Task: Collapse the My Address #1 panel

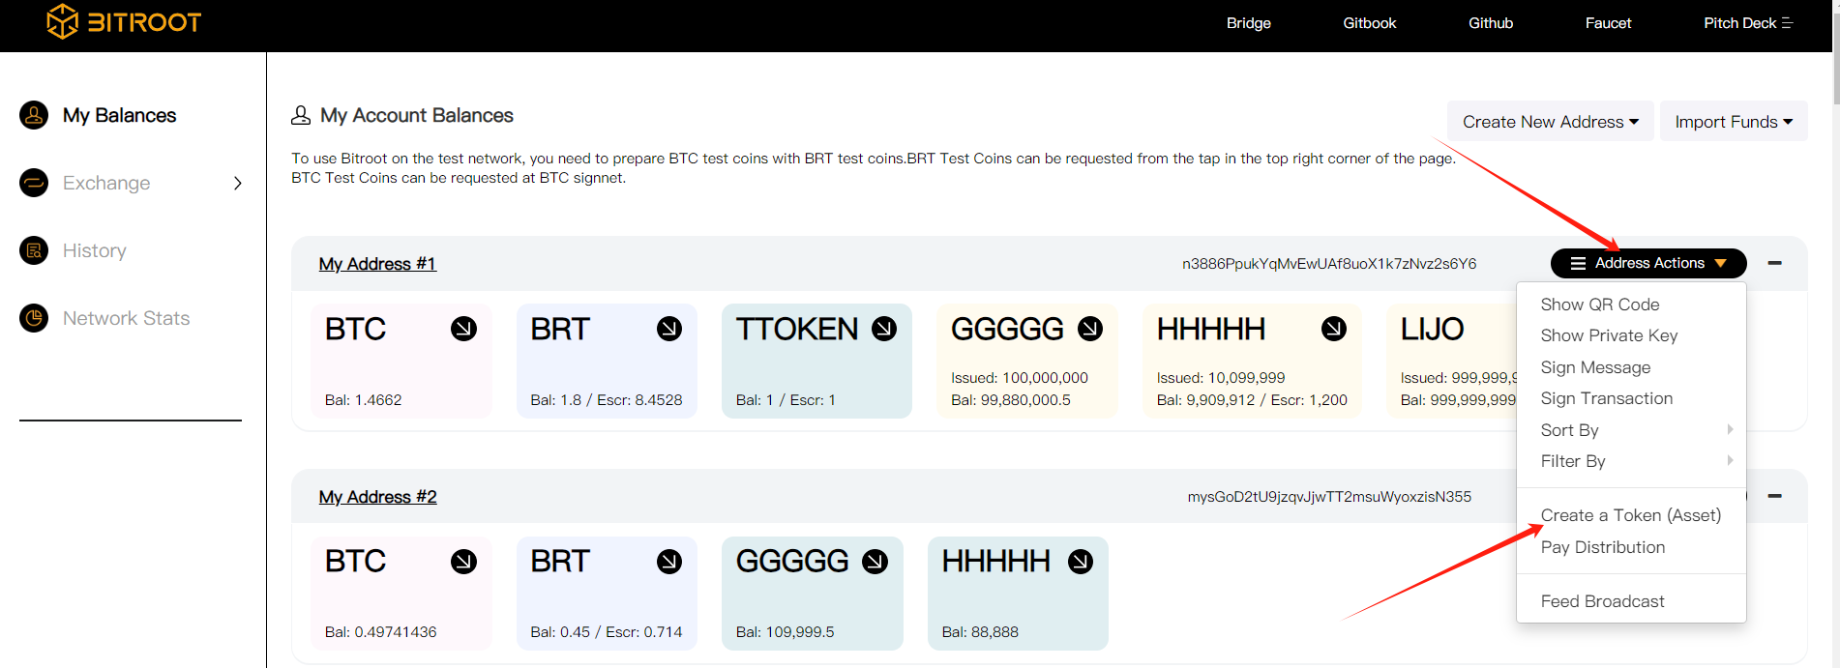Action: [1774, 263]
